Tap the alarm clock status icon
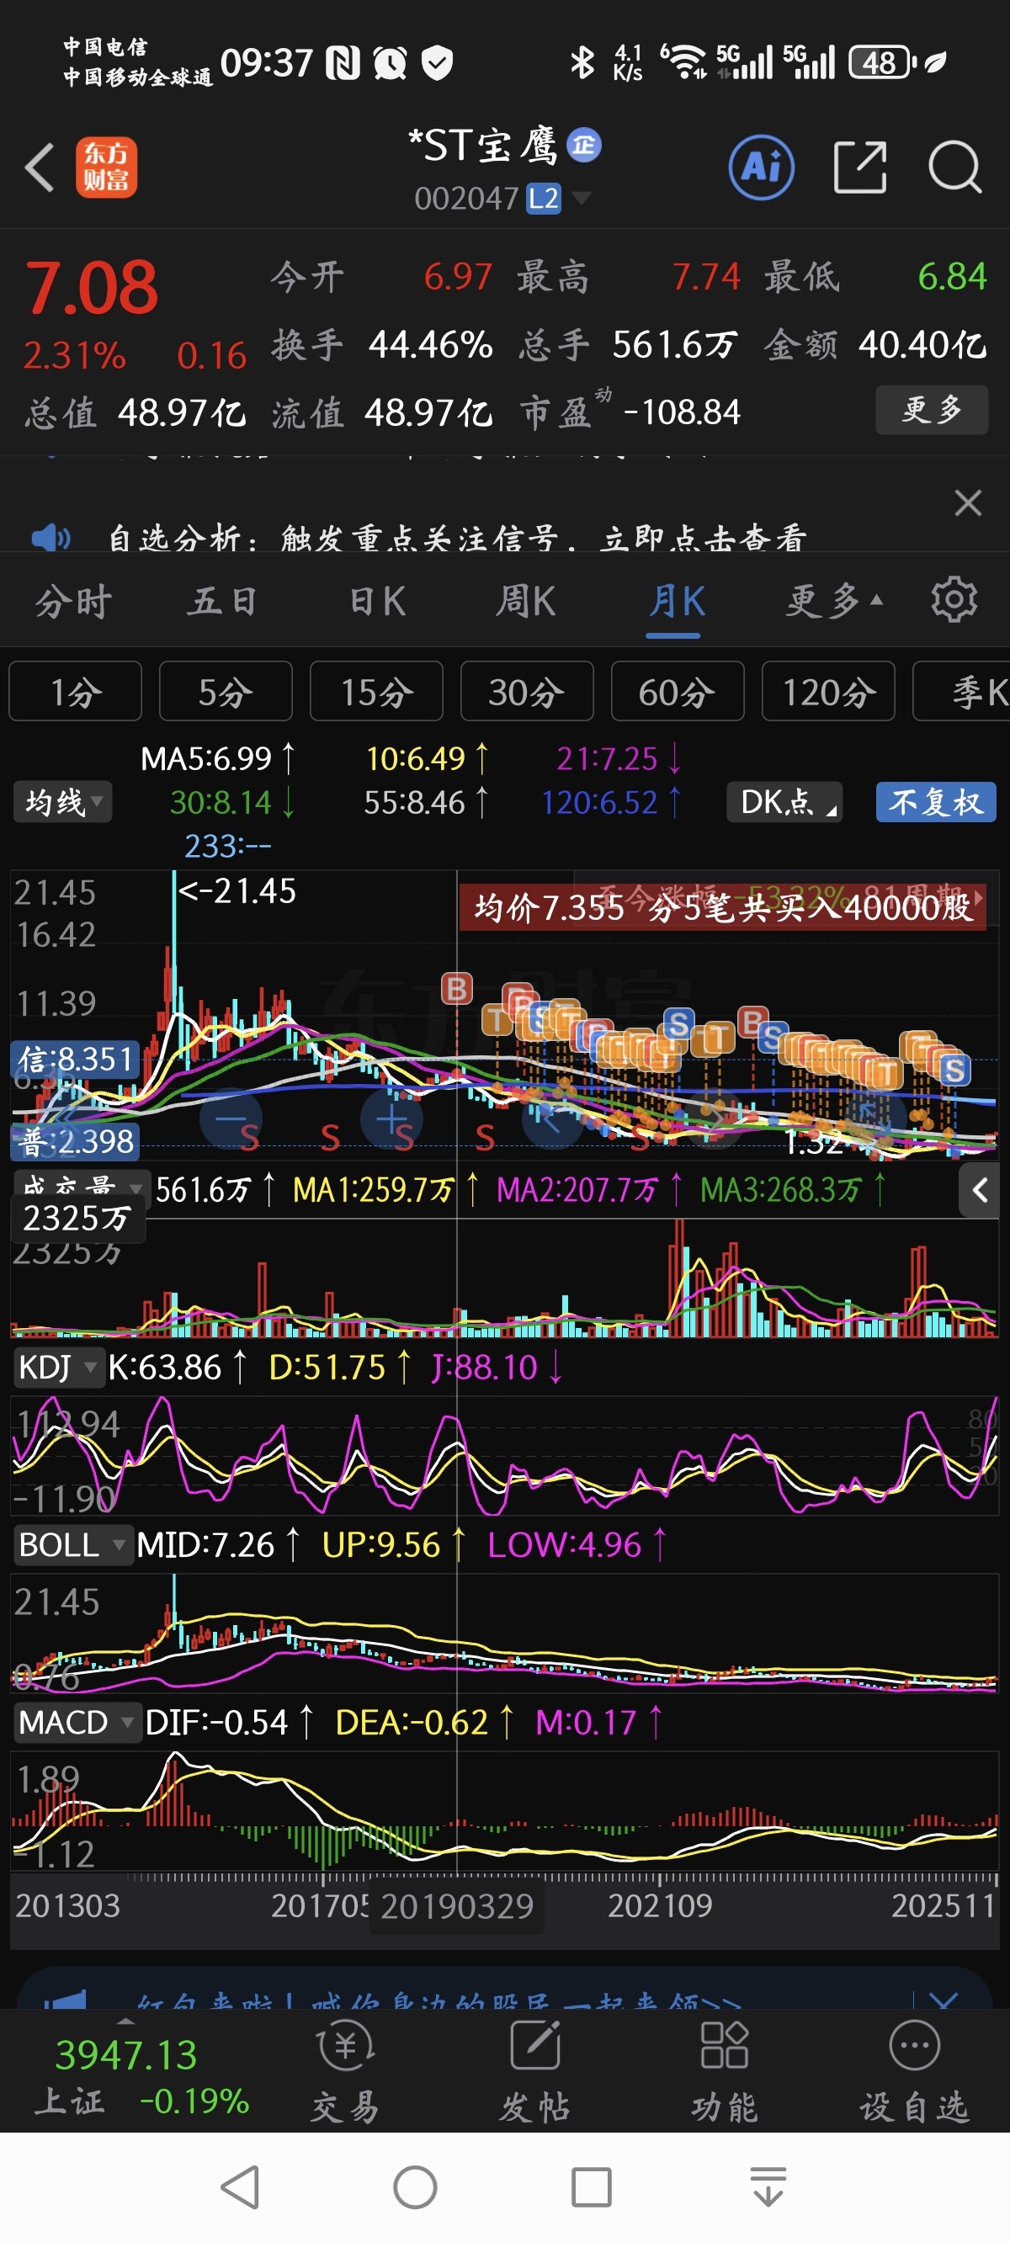The image size is (1010, 2242). [x=390, y=62]
